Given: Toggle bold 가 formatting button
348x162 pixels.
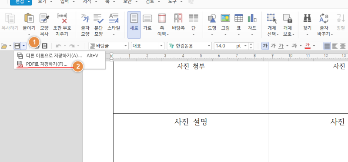Looking at the screenshot, I should pos(265,46).
